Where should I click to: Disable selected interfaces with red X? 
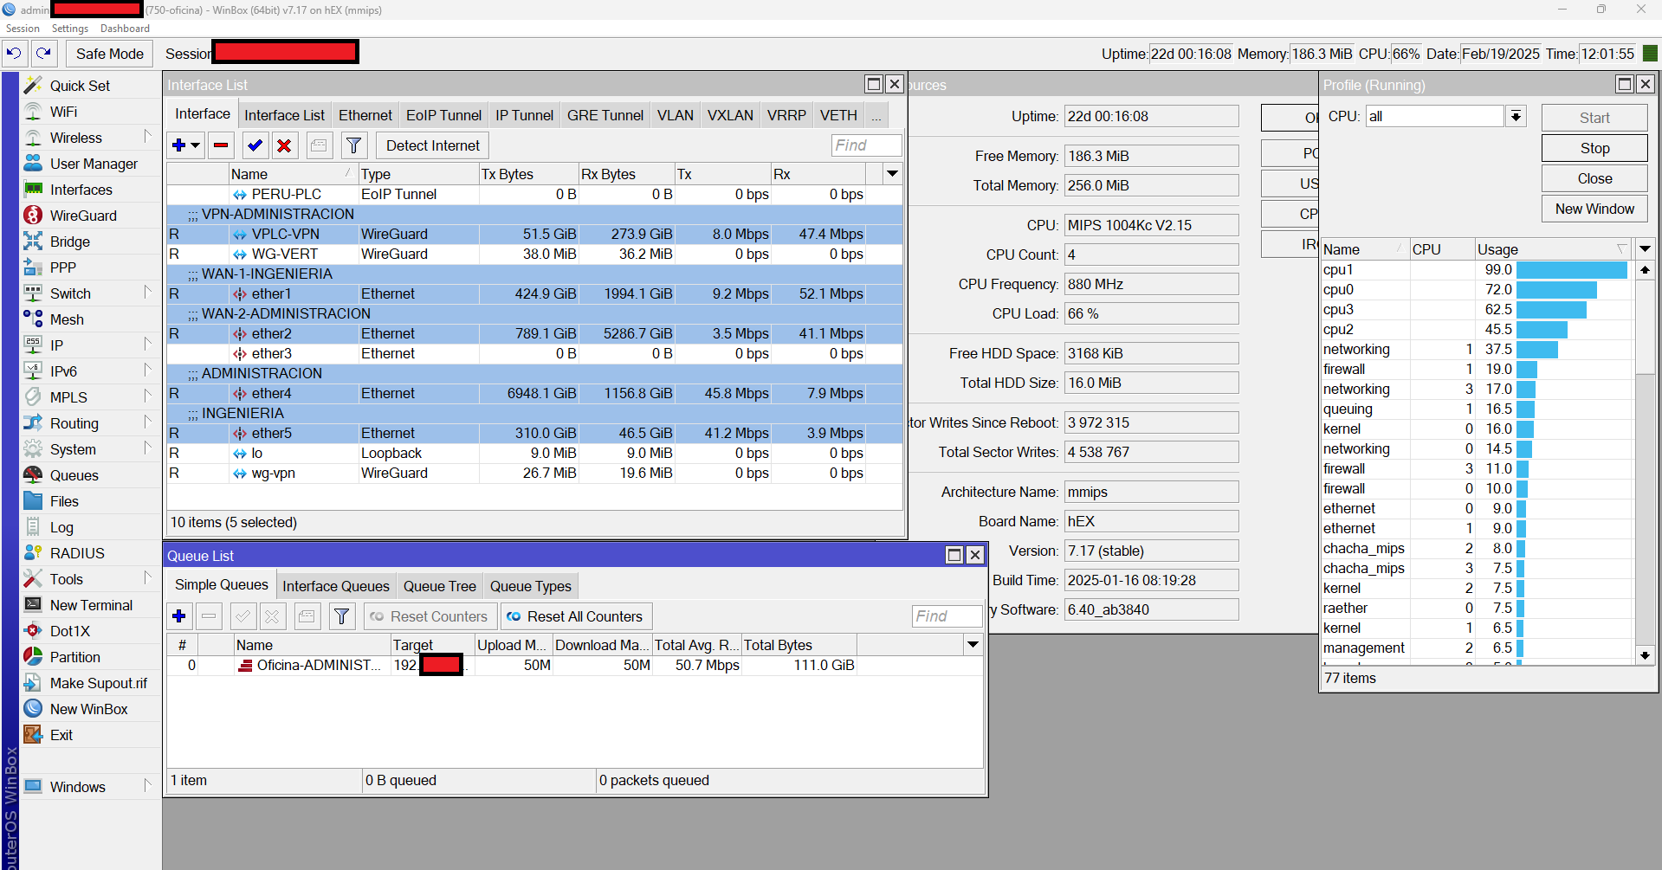click(284, 145)
